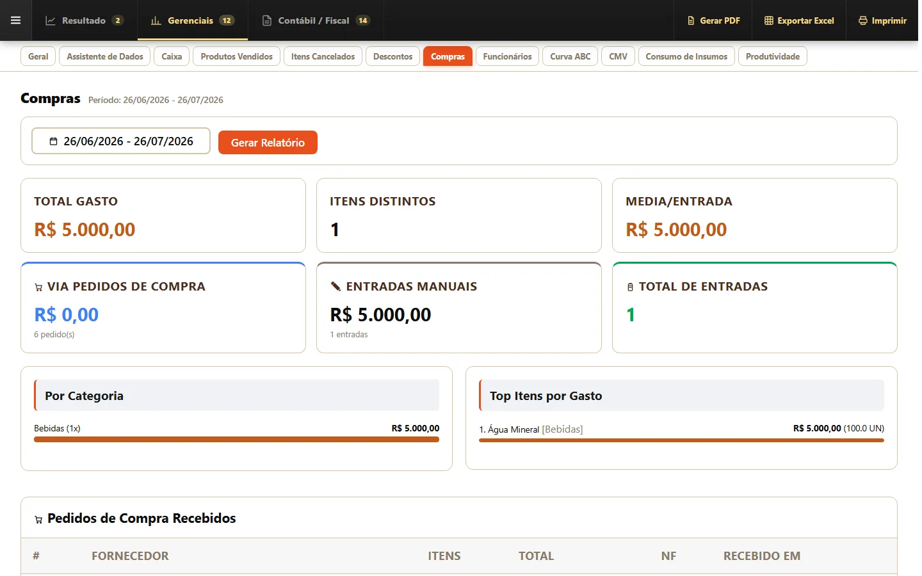Image resolution: width=922 pixels, height=576 pixels.
Task: Click the ITENS column header
Action: (x=444, y=556)
